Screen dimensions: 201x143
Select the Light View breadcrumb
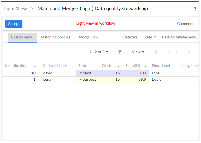tap(16, 9)
